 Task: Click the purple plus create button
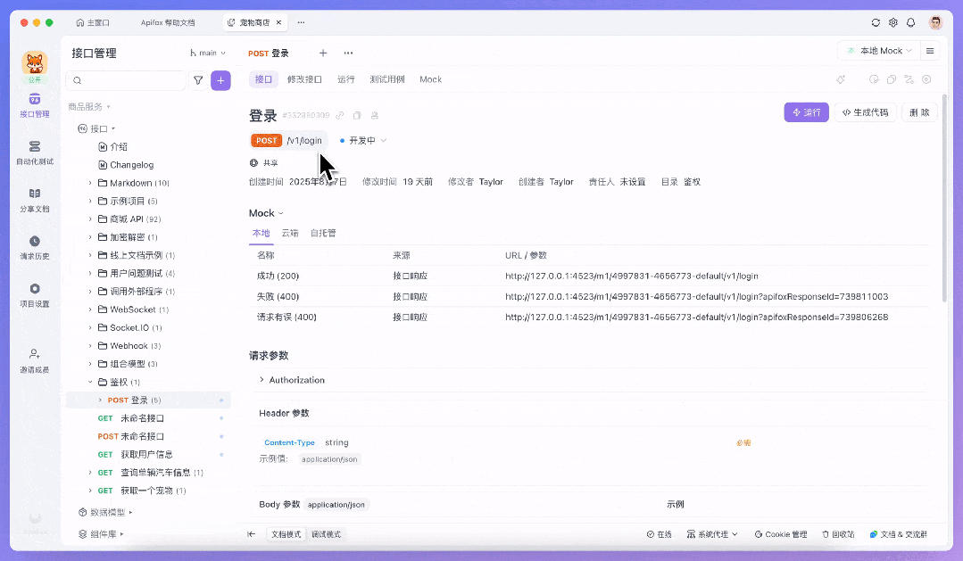(x=220, y=80)
